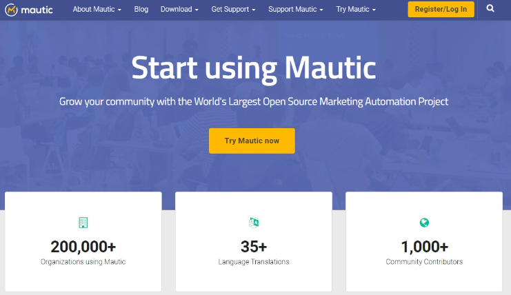Click the globe icon above 1,000+
This screenshot has width=511, height=295.
tap(424, 223)
